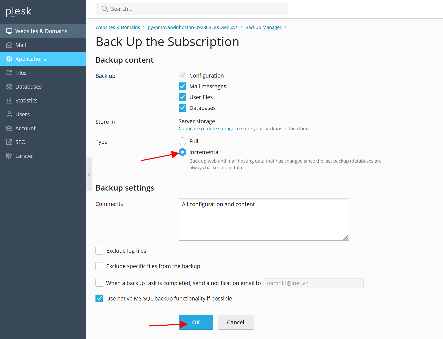Collapse the sidebar with the arrow handle
The width and height of the screenshot is (443, 339).
pyautogui.click(x=89, y=174)
